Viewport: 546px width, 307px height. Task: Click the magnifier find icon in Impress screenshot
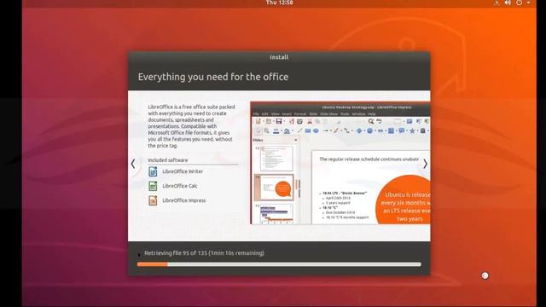tap(371, 121)
